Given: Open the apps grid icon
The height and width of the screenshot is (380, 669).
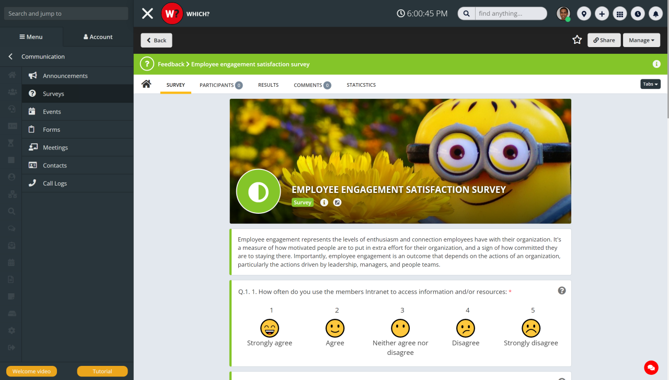Looking at the screenshot, I should 620,13.
